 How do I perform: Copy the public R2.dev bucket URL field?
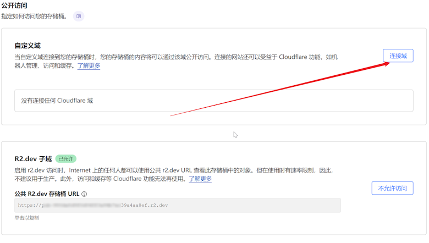coord(177,205)
